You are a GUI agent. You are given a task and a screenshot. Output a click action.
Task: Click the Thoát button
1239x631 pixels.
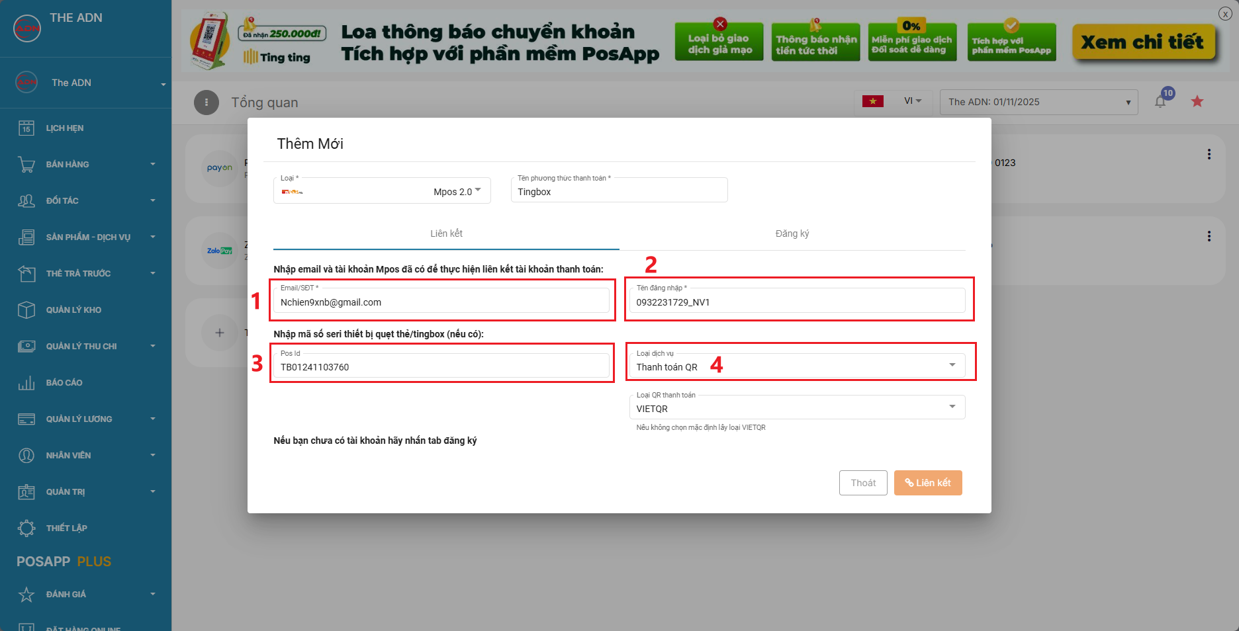coord(863,483)
